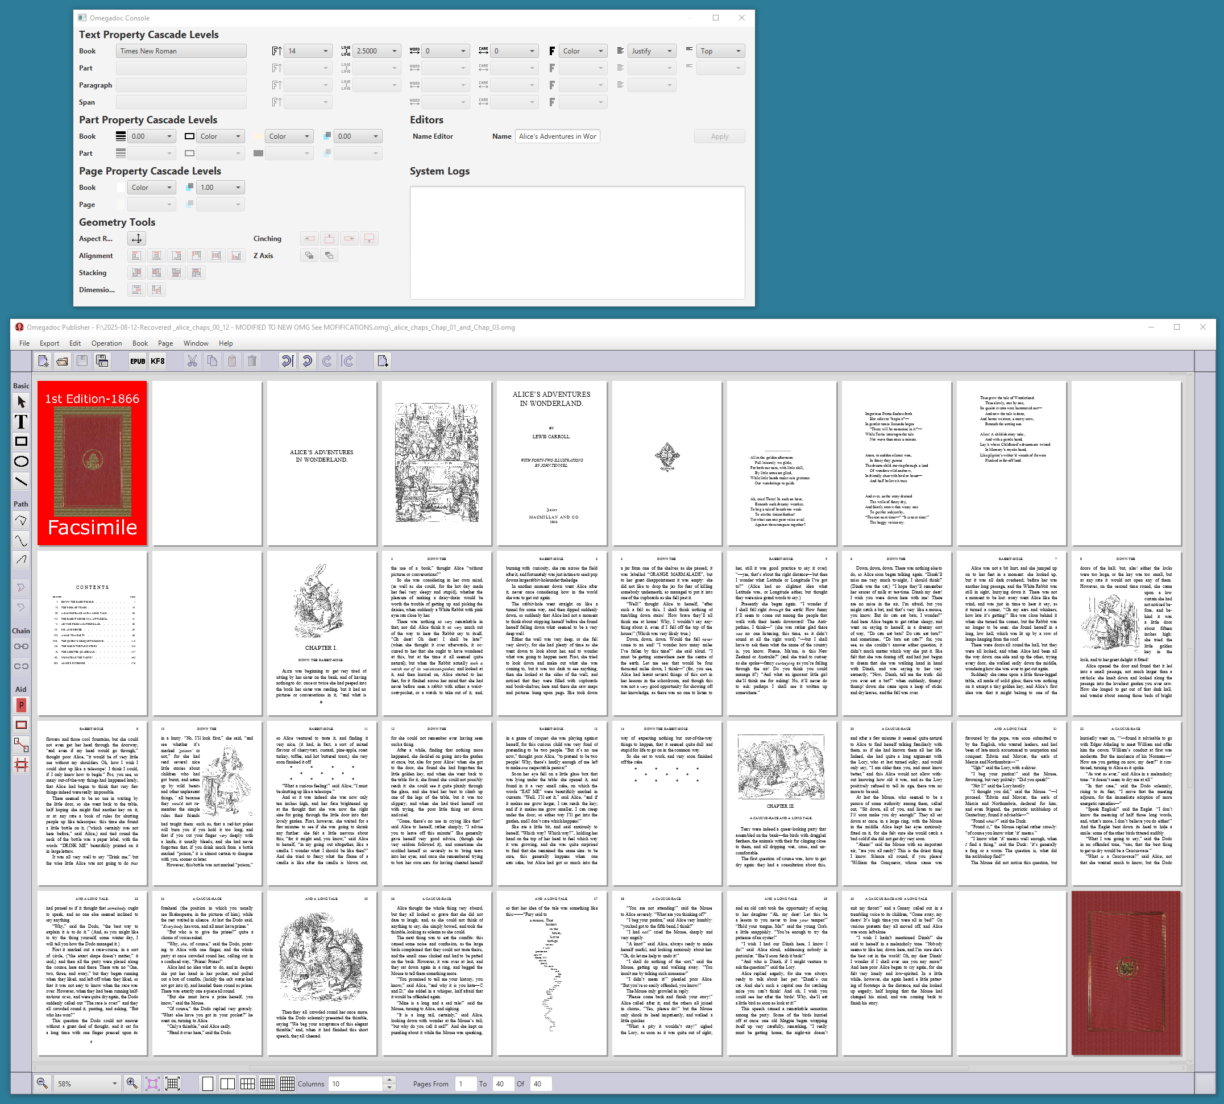Click the EPUB export toolbar button

138,362
